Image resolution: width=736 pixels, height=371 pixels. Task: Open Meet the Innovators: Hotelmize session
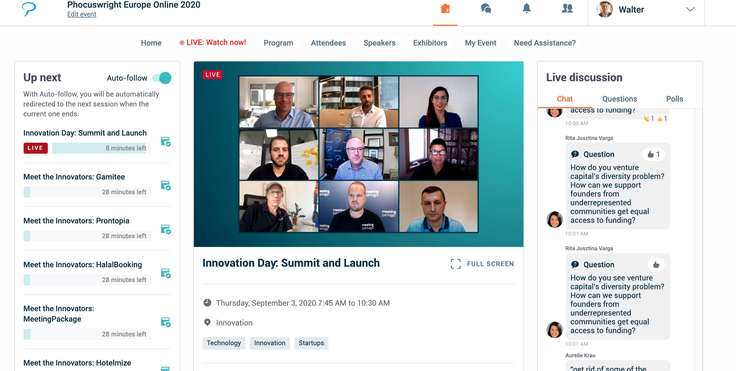coord(77,363)
